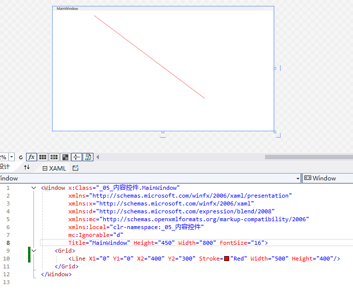Toggle the fx effects button
The image size is (353, 291).
click(31, 157)
